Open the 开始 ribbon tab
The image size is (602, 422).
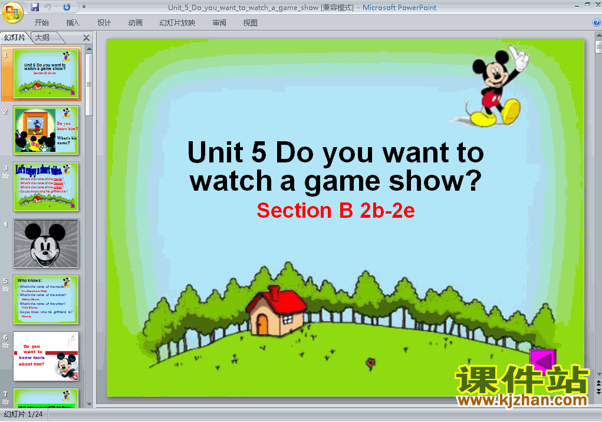click(x=41, y=22)
